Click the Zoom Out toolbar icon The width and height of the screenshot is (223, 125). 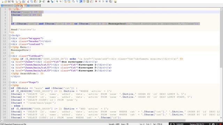60,1
